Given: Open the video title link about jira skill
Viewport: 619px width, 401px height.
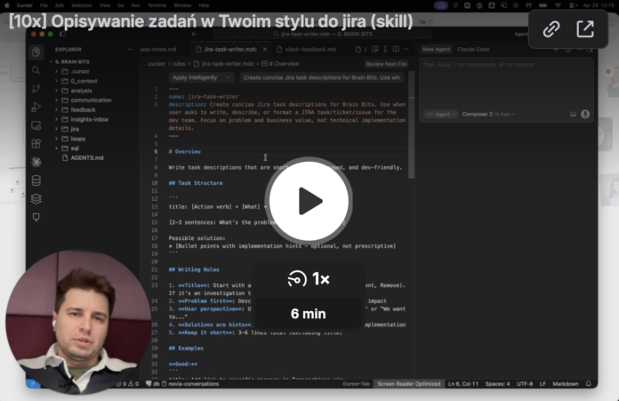Looking at the screenshot, I should pos(211,21).
